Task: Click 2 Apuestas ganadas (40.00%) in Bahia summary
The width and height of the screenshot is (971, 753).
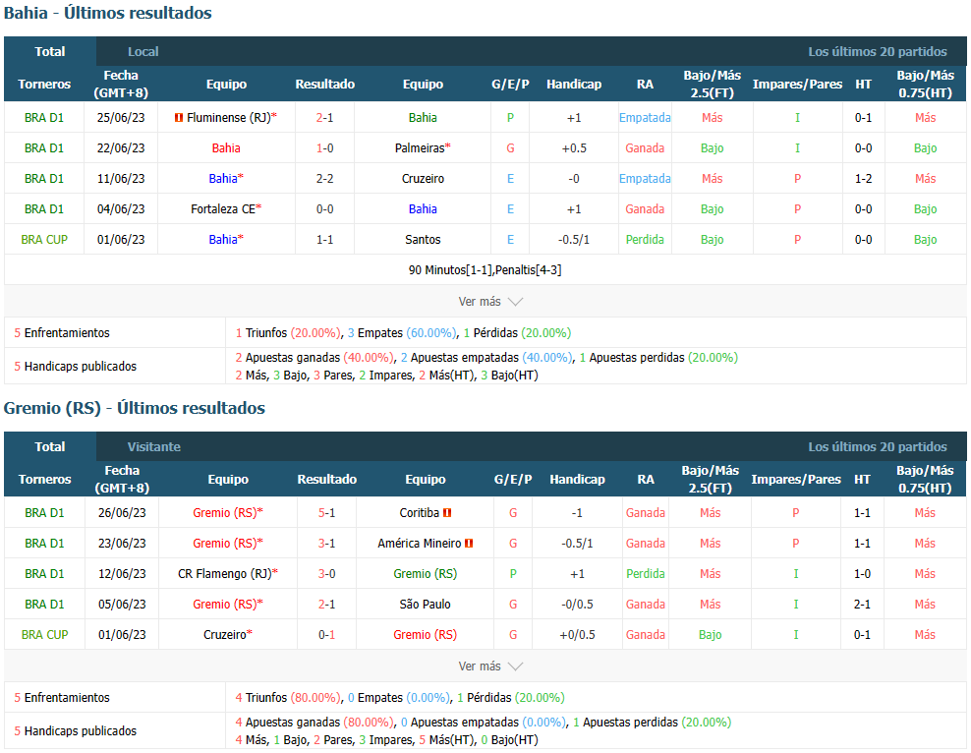Action: pos(314,357)
